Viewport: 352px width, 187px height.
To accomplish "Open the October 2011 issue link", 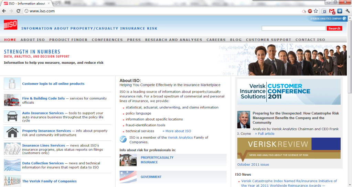I will tap(253, 165).
